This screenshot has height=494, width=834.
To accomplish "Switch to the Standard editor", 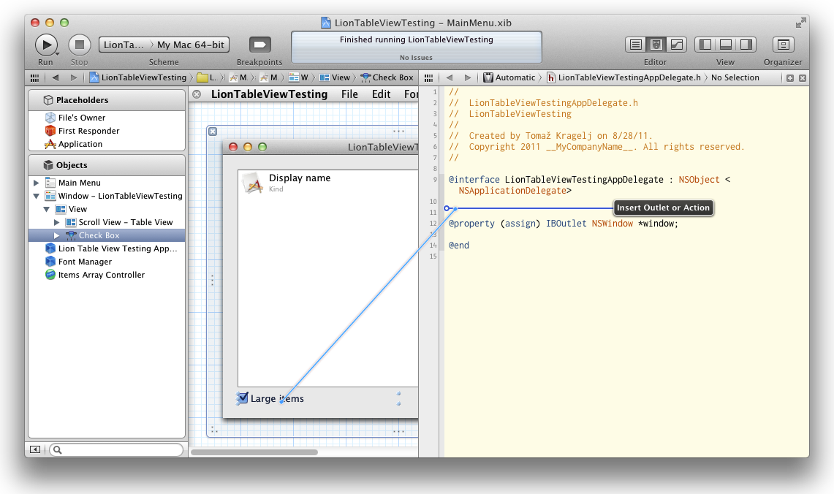I will (x=636, y=45).
